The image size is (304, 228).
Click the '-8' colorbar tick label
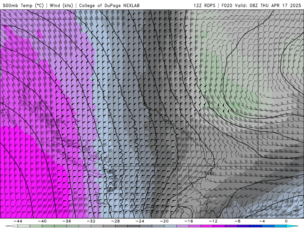(x=237, y=221)
